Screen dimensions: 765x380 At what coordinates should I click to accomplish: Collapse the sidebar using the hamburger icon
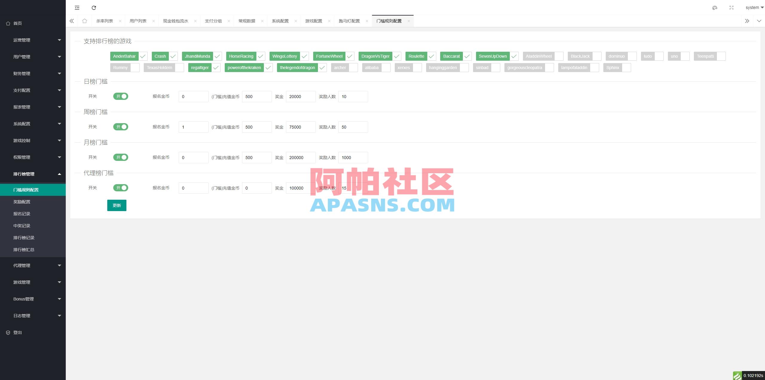77,7
